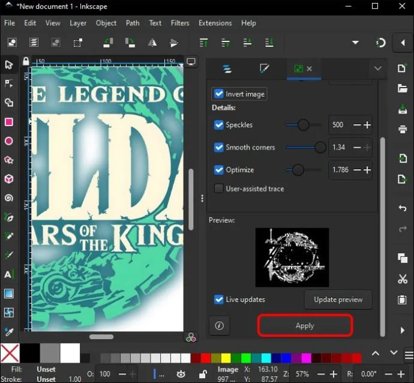Select the Text tool

click(9, 274)
